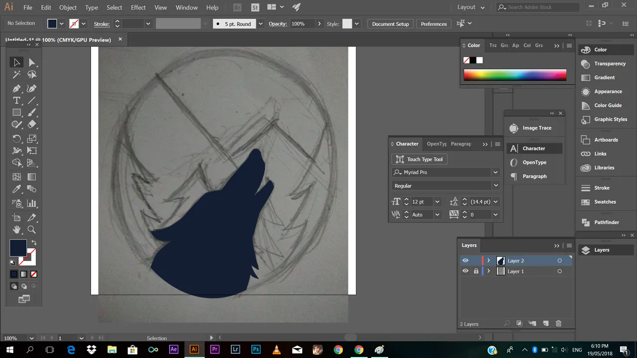
Task: Activate the Type tool
Action: 16,100
